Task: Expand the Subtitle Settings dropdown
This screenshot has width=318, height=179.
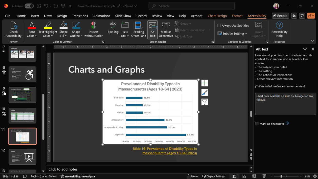Action: pyautogui.click(x=232, y=33)
